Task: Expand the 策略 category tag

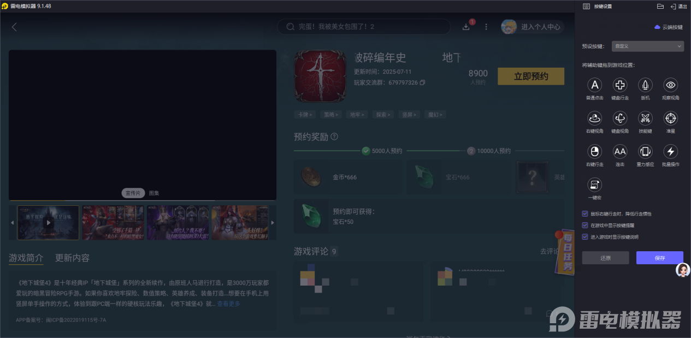Action: pyautogui.click(x=330, y=114)
